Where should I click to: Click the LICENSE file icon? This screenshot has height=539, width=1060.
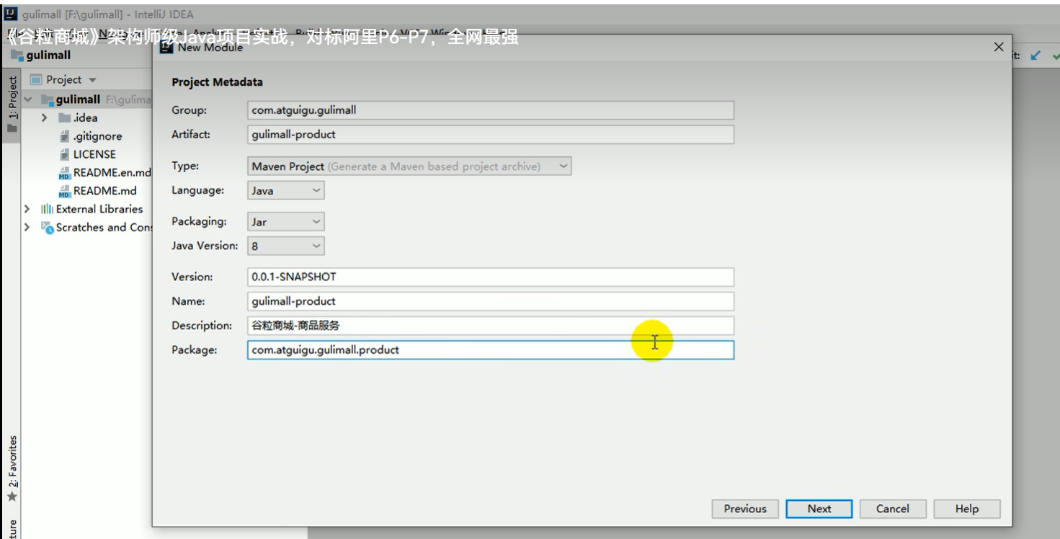[65, 154]
